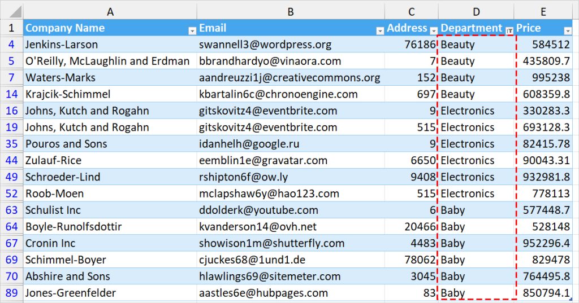
Task: Open the active Department filter button
Action: (x=509, y=31)
